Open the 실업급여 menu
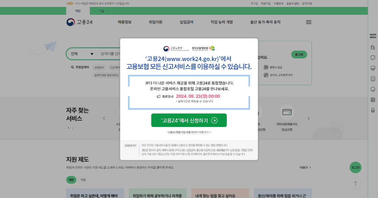The image size is (378, 198). [x=186, y=22]
